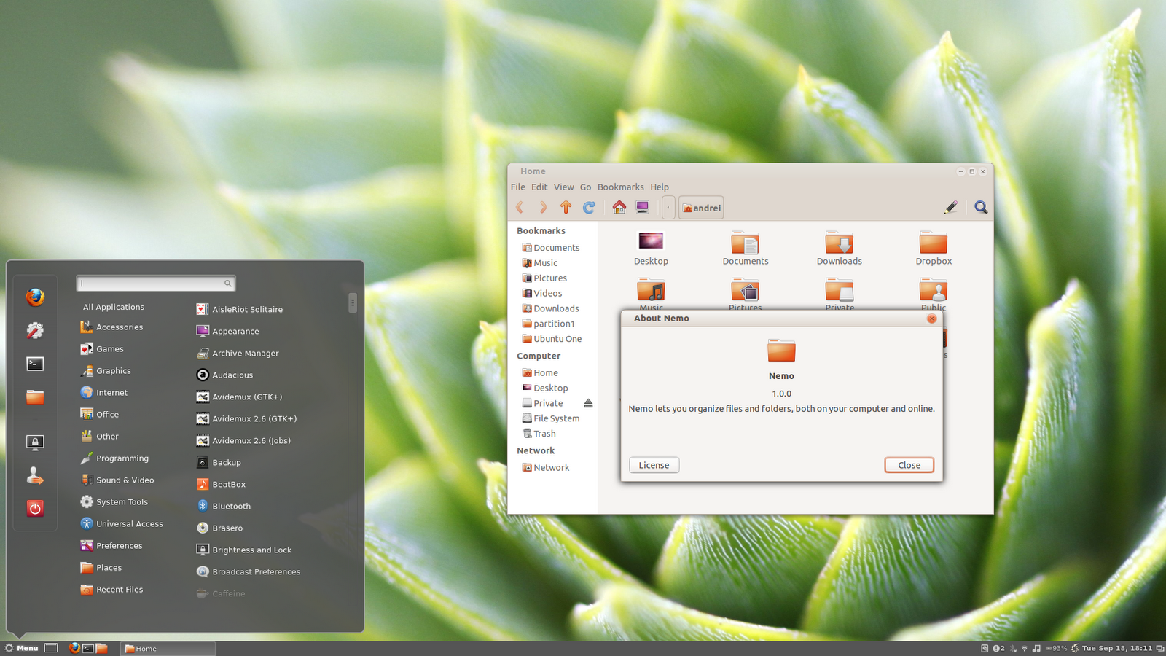Open the Edit menu in Nemo
1166x656 pixels.
click(539, 187)
